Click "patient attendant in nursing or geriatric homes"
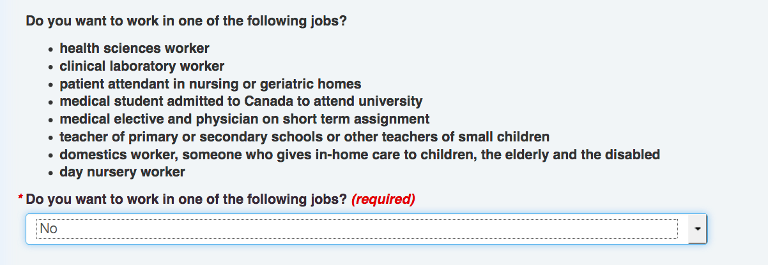This screenshot has height=265, width=768. point(211,83)
